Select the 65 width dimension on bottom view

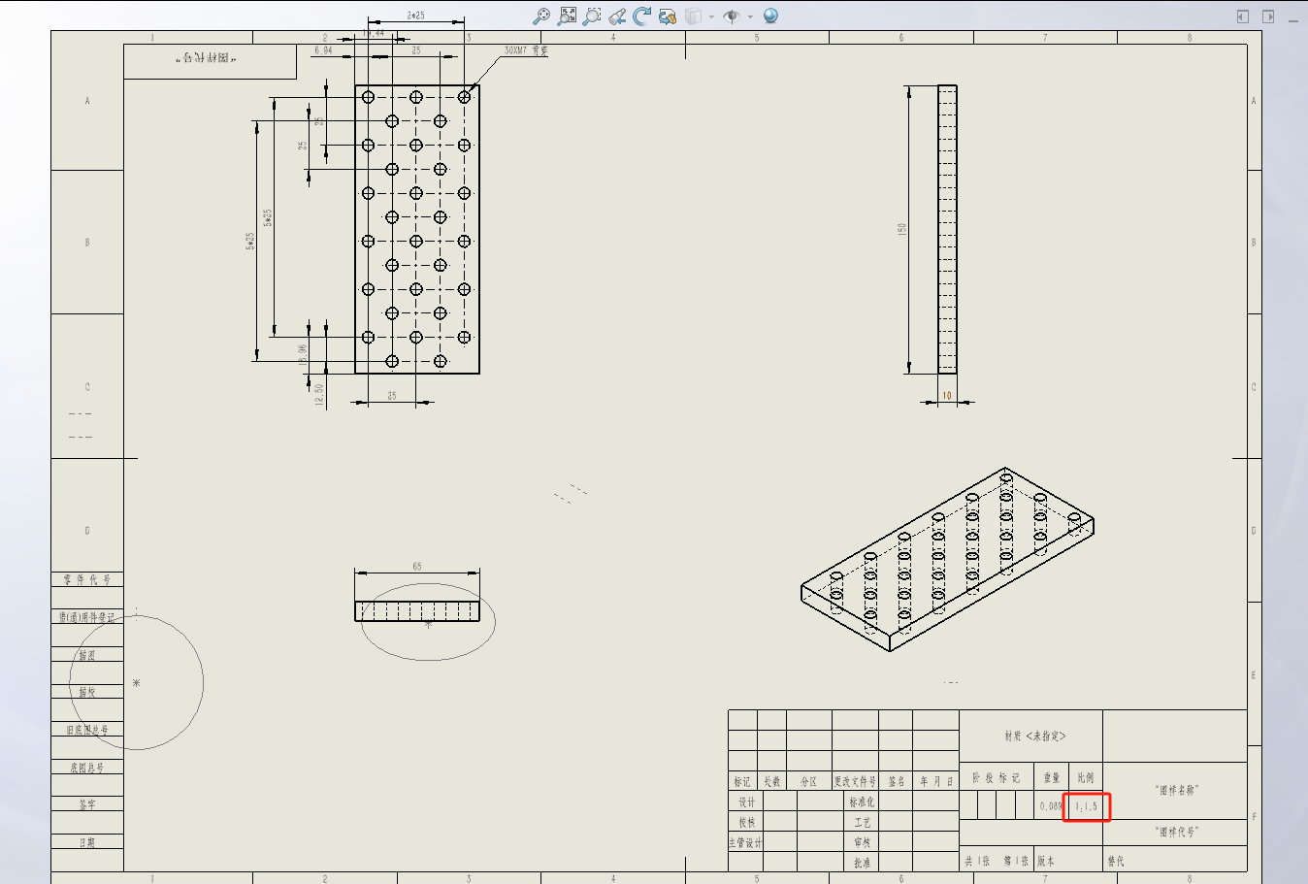pos(417,567)
